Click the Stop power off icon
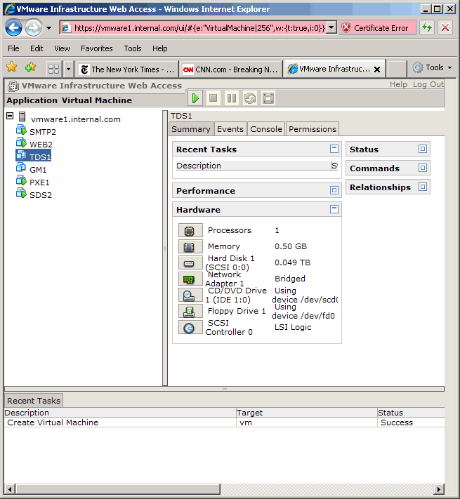 click(x=213, y=98)
